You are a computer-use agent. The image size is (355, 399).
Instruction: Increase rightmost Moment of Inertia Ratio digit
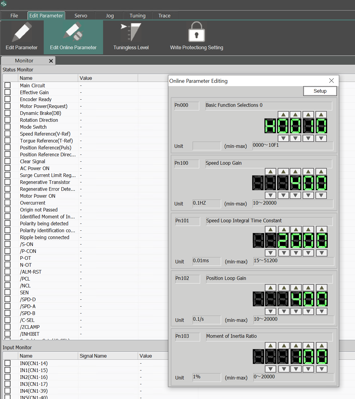(x=321, y=346)
